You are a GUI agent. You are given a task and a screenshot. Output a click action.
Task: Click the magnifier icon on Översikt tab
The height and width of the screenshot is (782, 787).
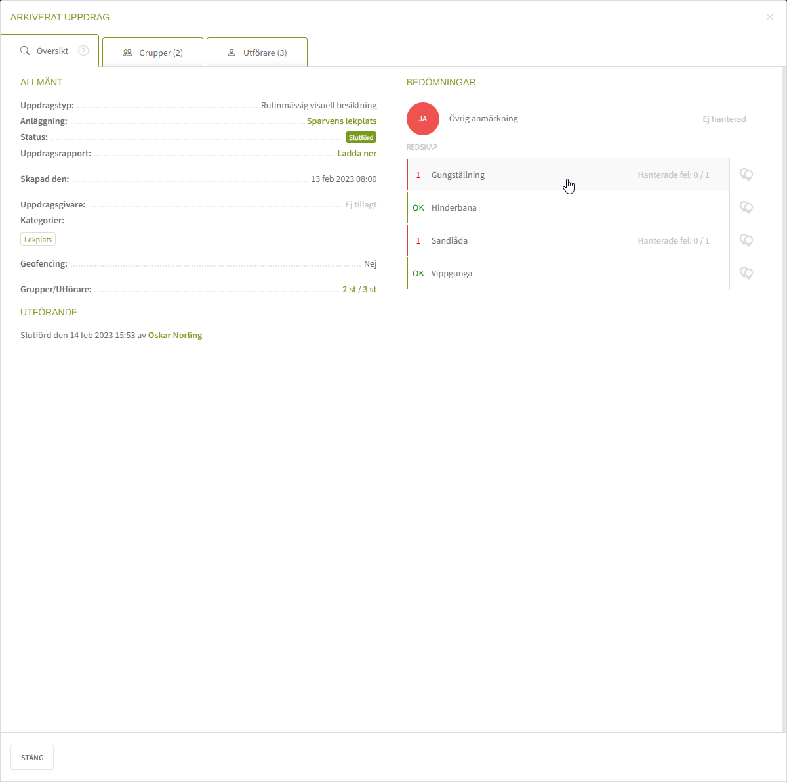point(25,51)
